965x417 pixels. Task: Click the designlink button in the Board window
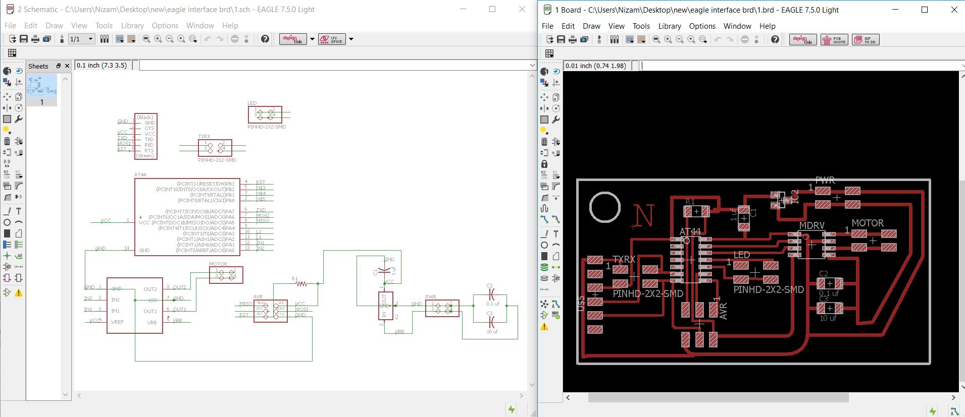[x=803, y=39]
